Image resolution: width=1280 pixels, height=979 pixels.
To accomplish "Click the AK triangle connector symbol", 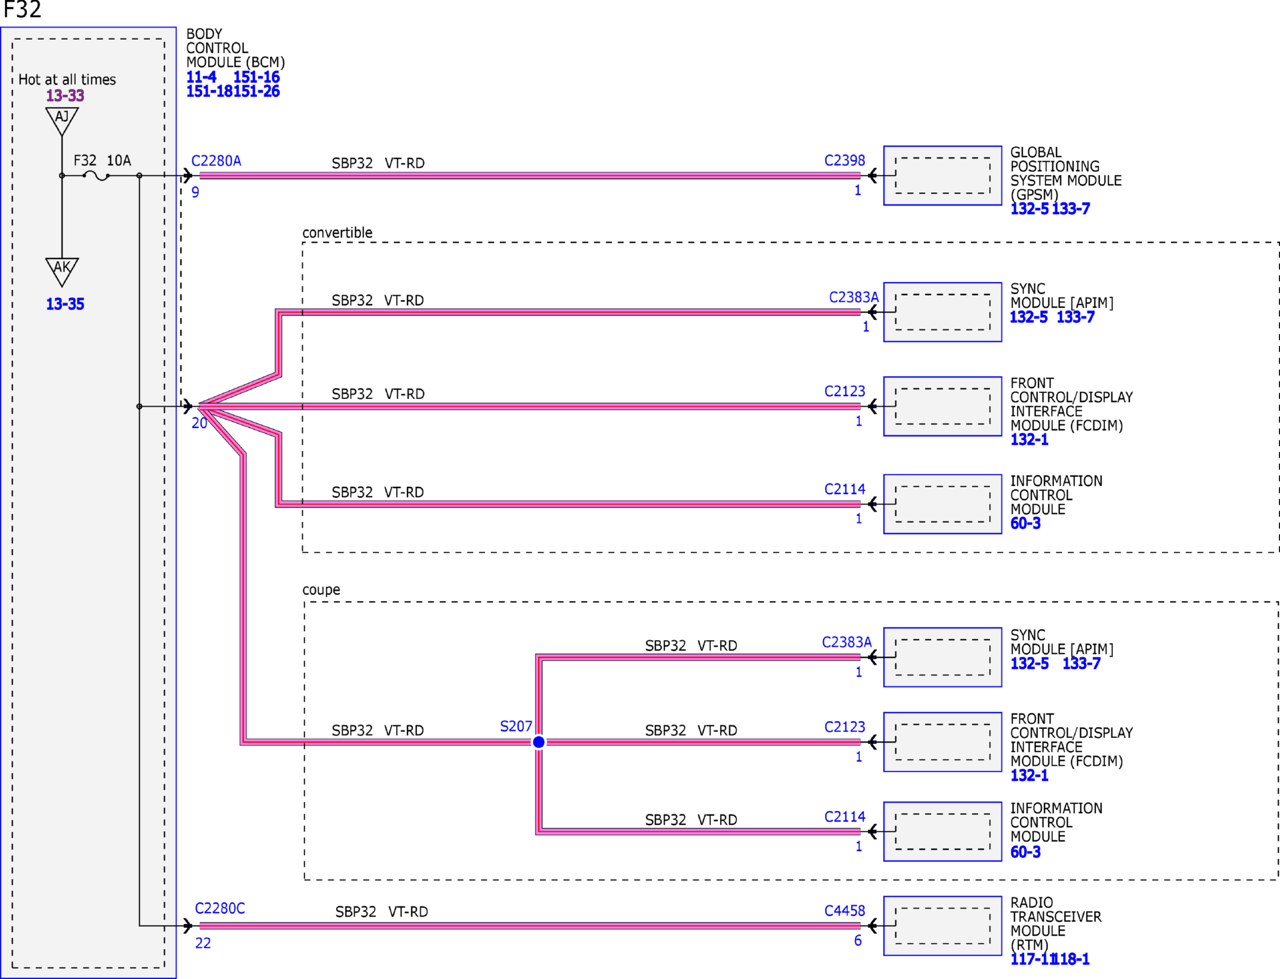I will coord(62,272).
